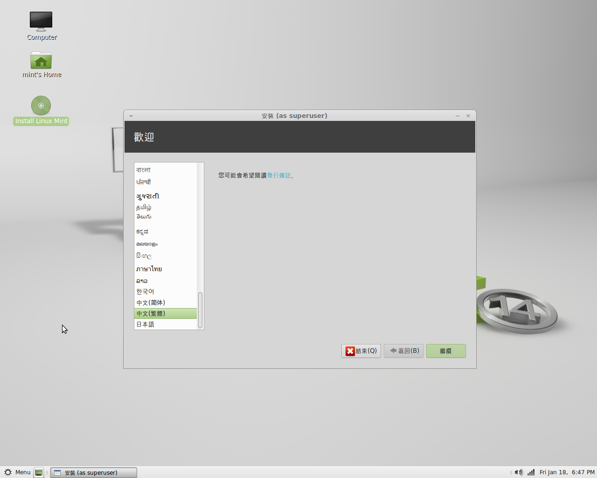Open the 發行備註 release notes link
597x478 pixels.
point(279,176)
